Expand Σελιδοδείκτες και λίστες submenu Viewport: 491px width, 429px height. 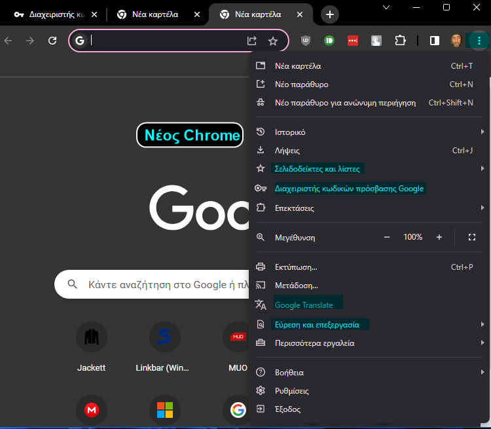coord(369,169)
